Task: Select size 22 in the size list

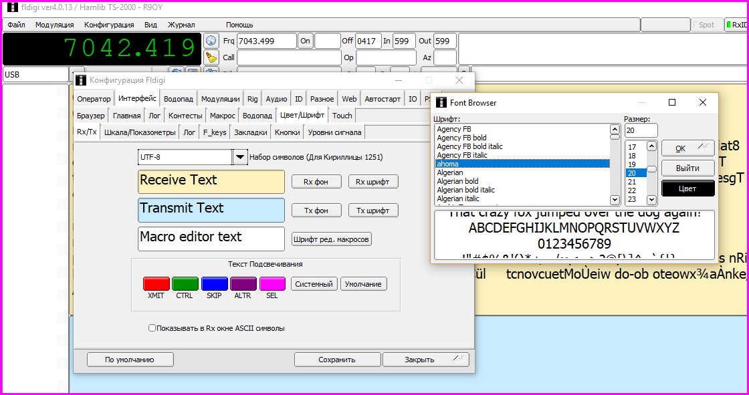Action: point(632,190)
